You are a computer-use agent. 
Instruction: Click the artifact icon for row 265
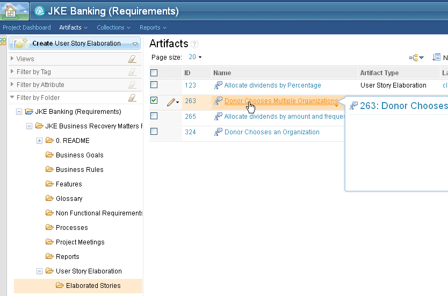[x=218, y=116]
